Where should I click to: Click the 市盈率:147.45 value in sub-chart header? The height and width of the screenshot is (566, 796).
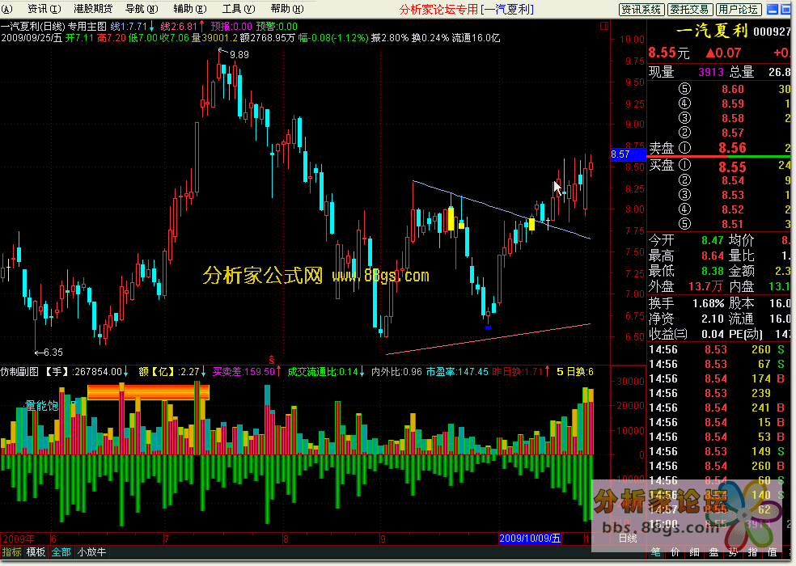[457, 372]
